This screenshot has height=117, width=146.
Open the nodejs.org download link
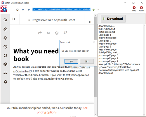coord(52,69)
